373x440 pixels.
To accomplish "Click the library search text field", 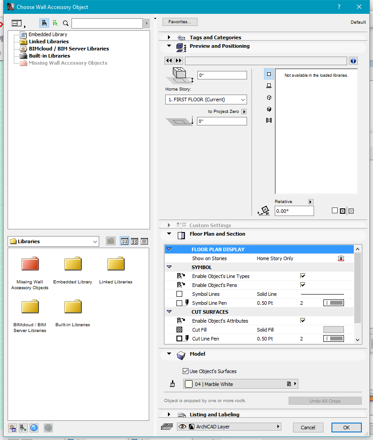I will pos(107,23).
